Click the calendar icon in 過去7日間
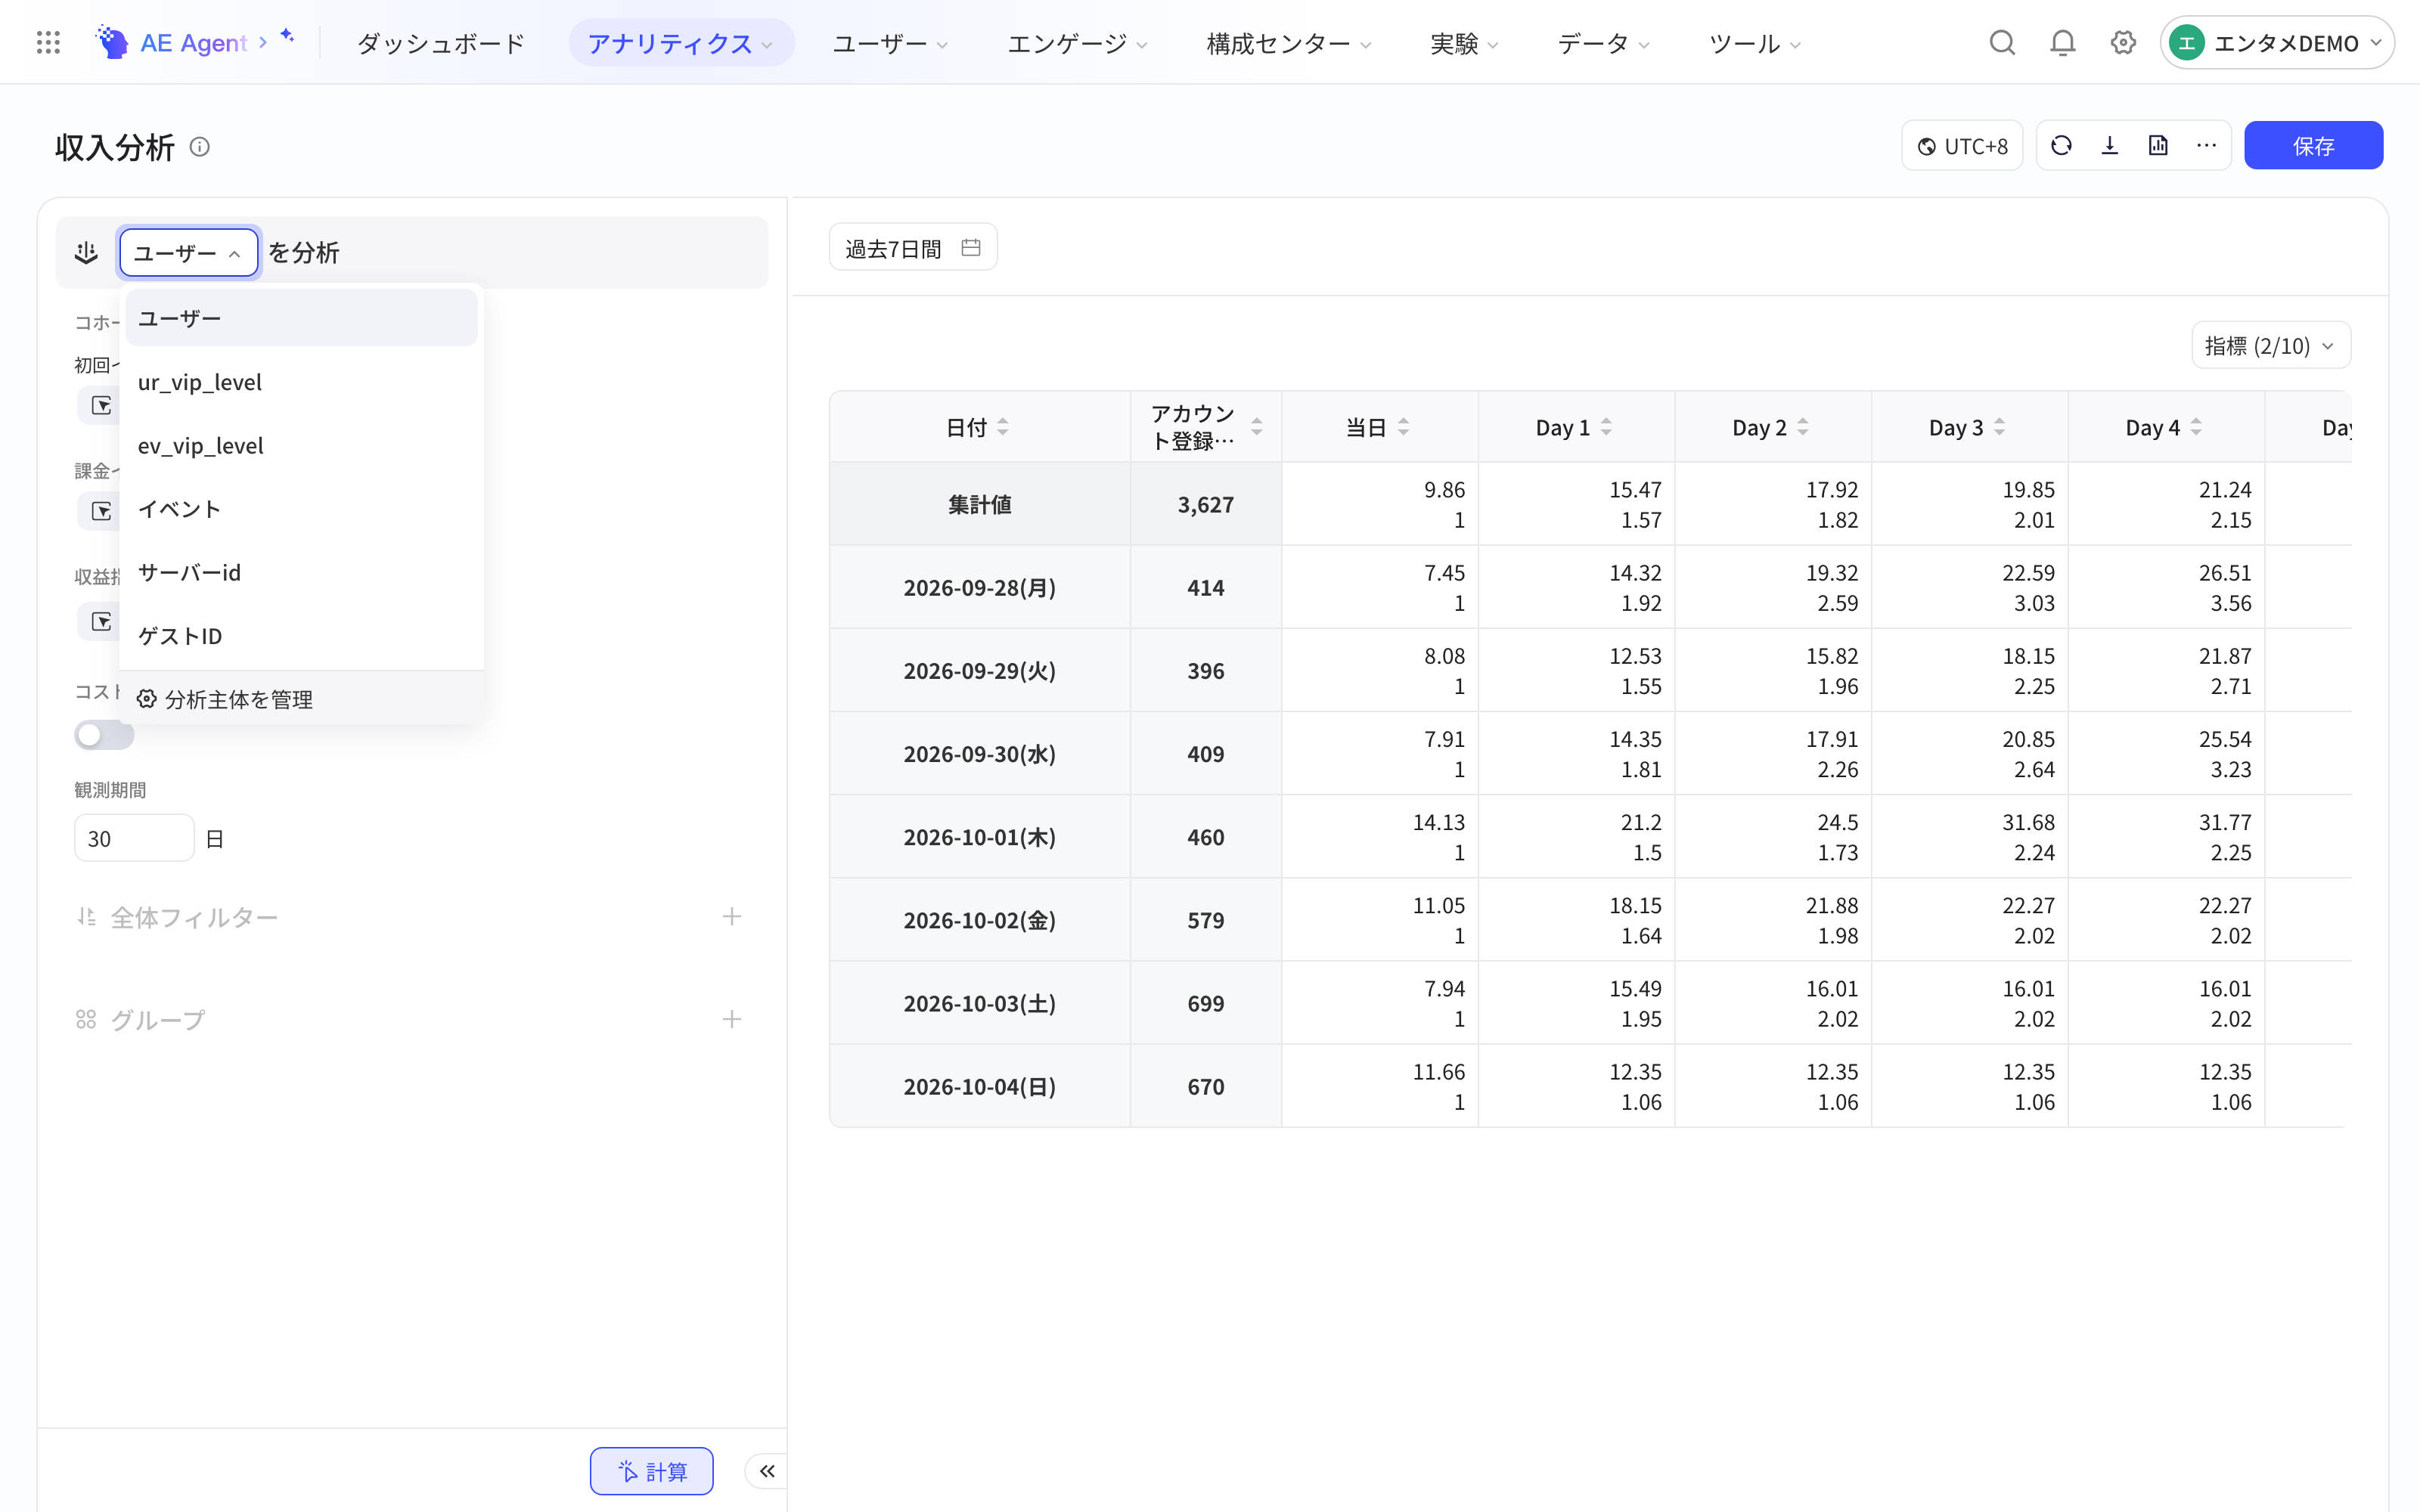The width and height of the screenshot is (2420, 1512). point(970,247)
